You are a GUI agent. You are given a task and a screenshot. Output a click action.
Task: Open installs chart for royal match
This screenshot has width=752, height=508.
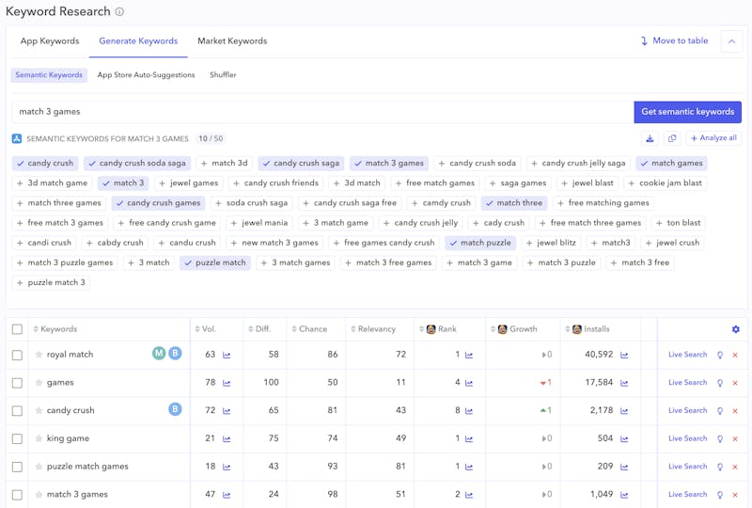624,356
